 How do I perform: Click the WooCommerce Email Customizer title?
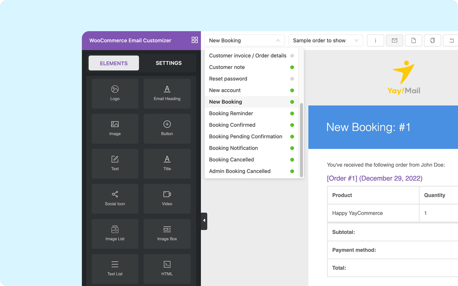pyautogui.click(x=130, y=40)
